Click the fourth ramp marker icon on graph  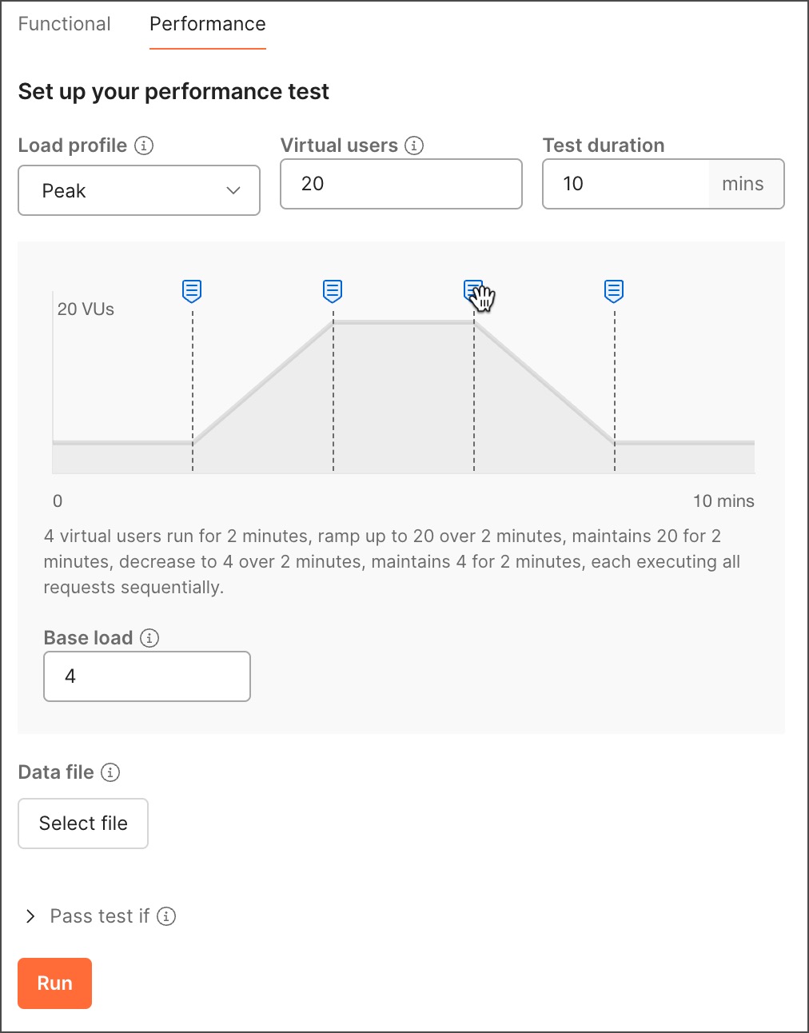pos(614,290)
